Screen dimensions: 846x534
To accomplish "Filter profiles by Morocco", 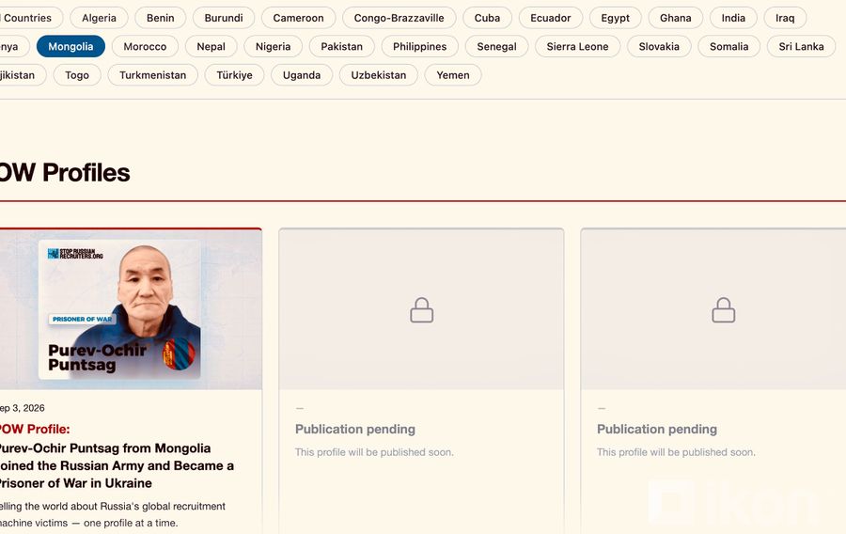I will 145,46.
